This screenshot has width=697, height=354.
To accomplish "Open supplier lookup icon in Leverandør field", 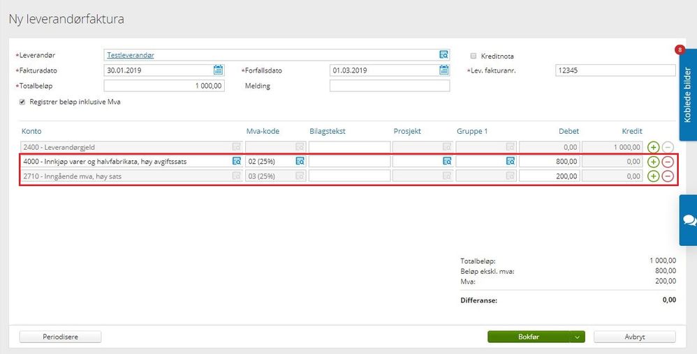I will (443, 55).
